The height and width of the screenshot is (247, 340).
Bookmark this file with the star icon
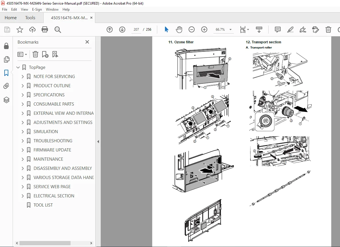pos(20,30)
